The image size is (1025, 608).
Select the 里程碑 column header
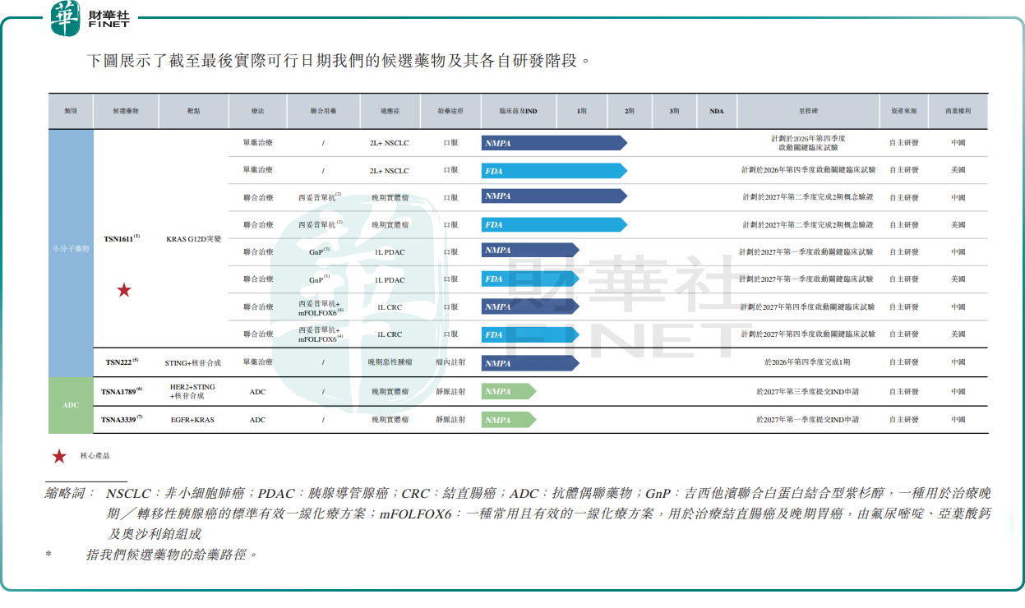click(808, 111)
